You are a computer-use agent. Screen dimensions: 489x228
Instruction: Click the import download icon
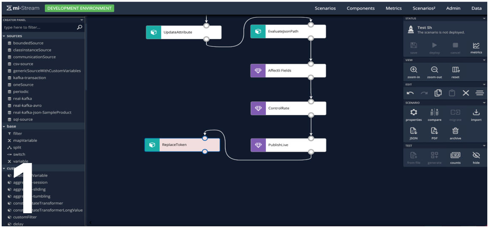click(476, 113)
